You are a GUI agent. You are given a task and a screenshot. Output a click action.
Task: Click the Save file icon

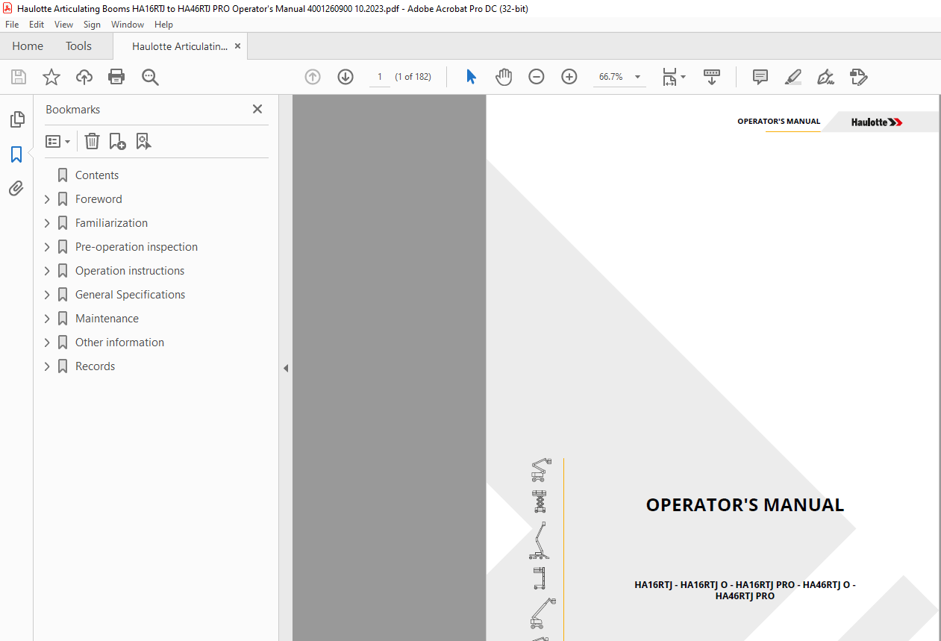tap(19, 77)
